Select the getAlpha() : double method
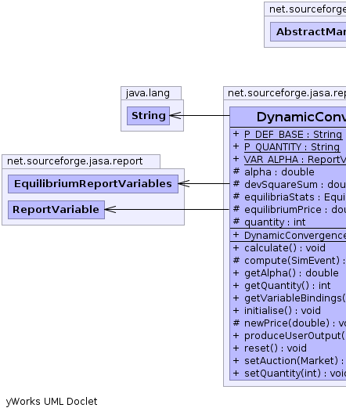 [x=291, y=272]
